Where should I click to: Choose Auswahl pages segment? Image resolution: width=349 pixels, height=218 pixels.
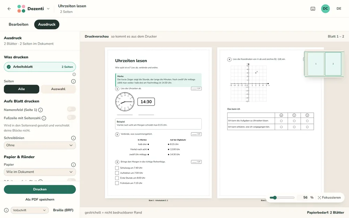[58, 89]
